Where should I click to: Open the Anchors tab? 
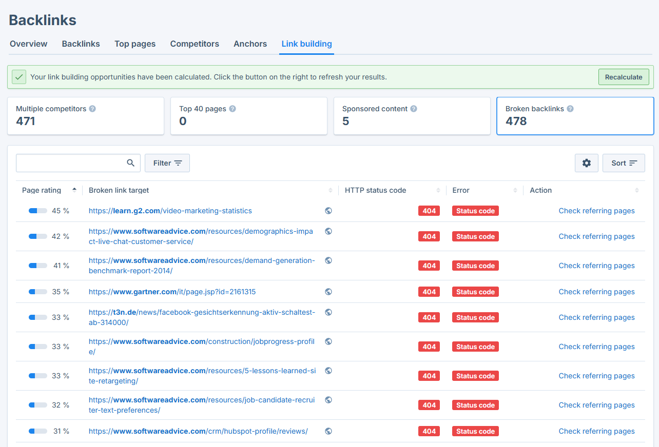pyautogui.click(x=250, y=44)
